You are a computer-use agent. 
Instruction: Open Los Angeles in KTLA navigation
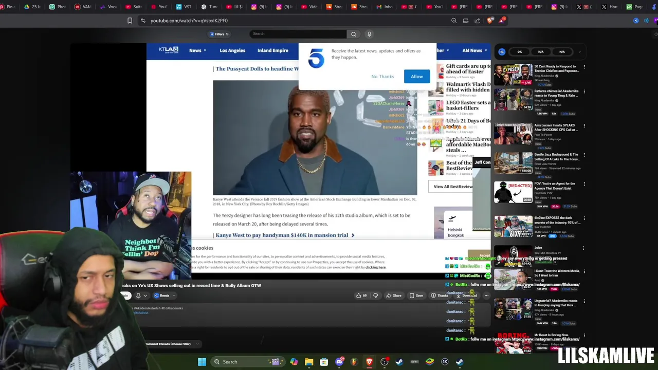pos(232,50)
